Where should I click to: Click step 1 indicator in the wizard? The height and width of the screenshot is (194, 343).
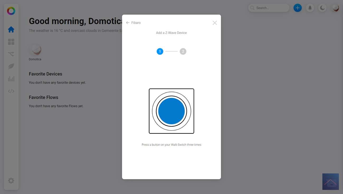[x=160, y=51]
